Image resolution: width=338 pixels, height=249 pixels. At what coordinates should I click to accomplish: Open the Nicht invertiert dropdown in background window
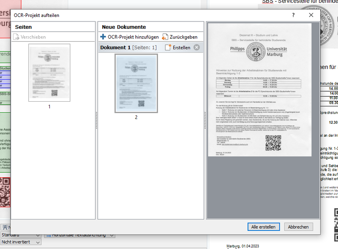click(x=21, y=242)
